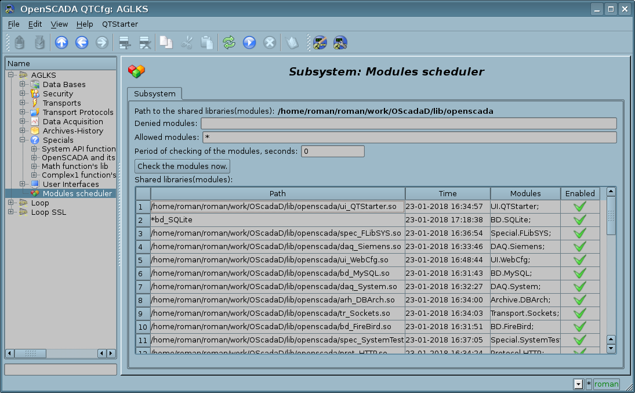Click the Denied modules input field
Viewport: 635px width, 393px height.
409,123
